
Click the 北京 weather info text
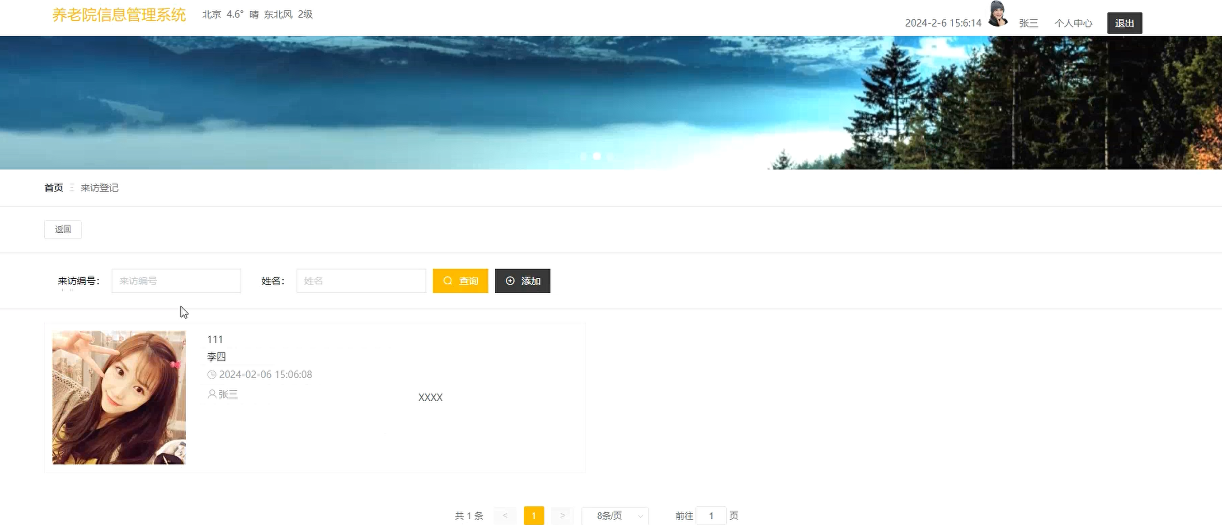coord(258,14)
